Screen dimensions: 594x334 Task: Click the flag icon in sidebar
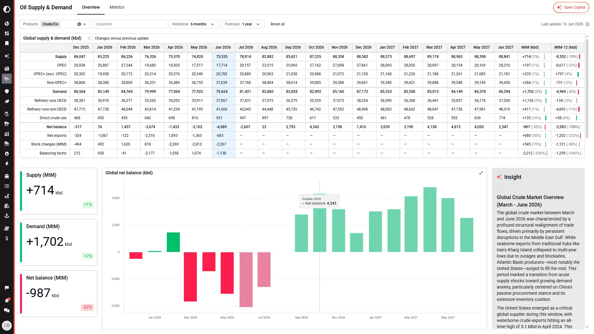(7, 288)
